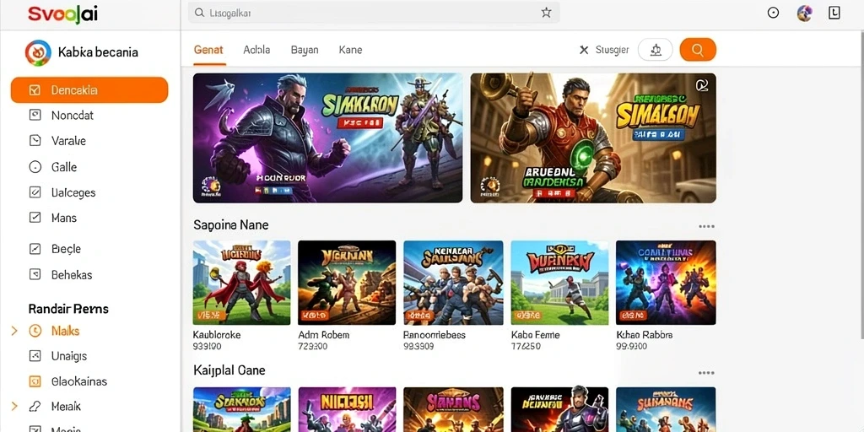Switch to the Bayan tab
864x432 pixels.
coord(305,50)
